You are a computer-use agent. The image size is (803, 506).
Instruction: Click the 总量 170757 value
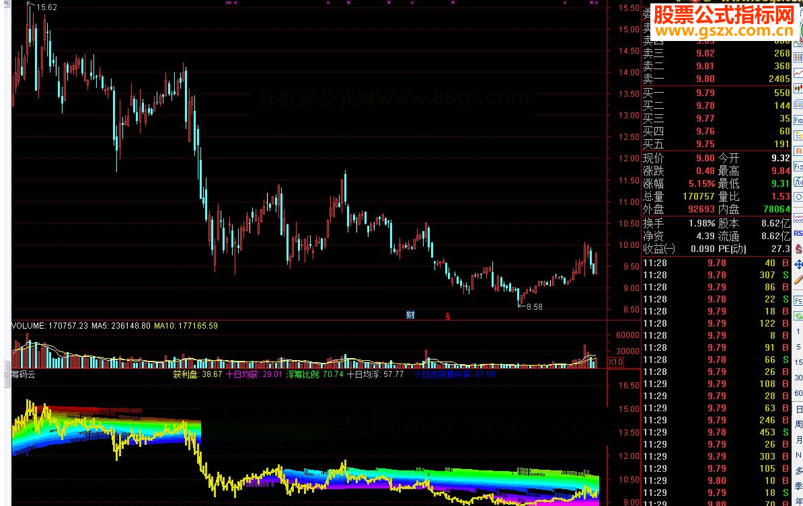699,196
